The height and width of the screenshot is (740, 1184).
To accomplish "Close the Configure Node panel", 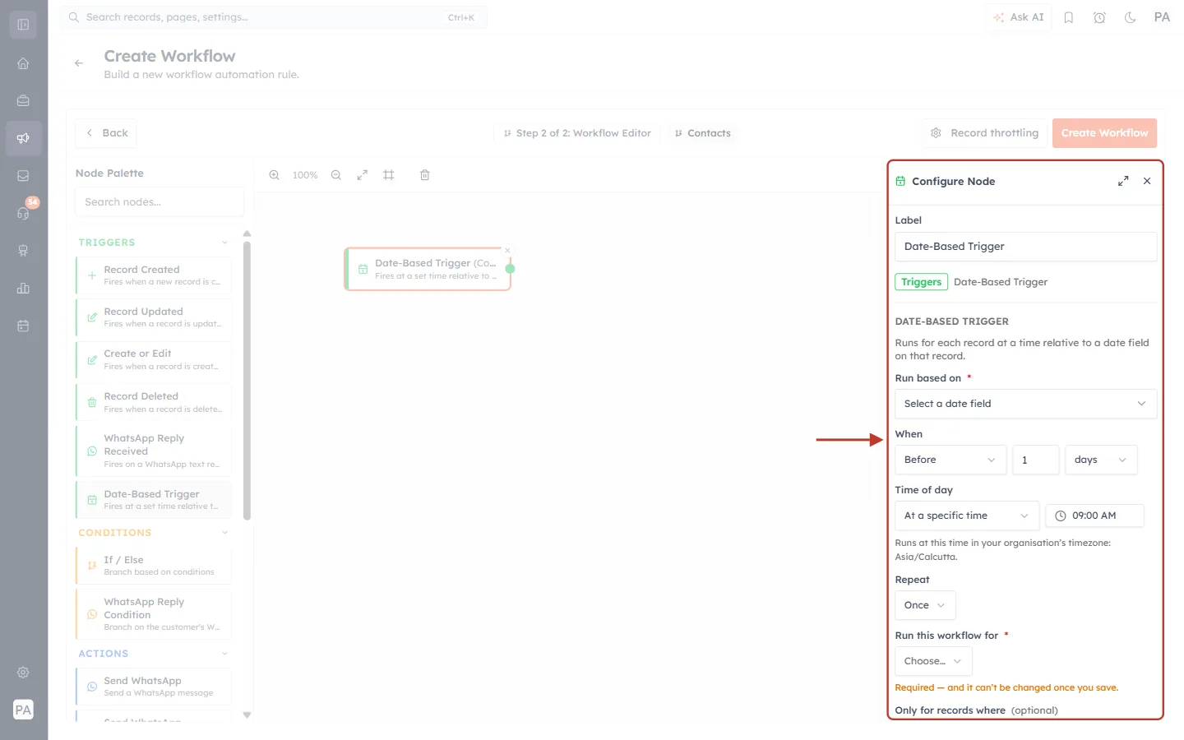I will [1147, 181].
